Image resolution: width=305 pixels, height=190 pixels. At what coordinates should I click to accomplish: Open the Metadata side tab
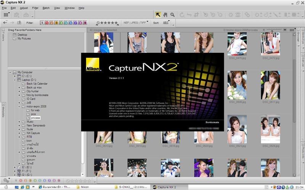3,110
